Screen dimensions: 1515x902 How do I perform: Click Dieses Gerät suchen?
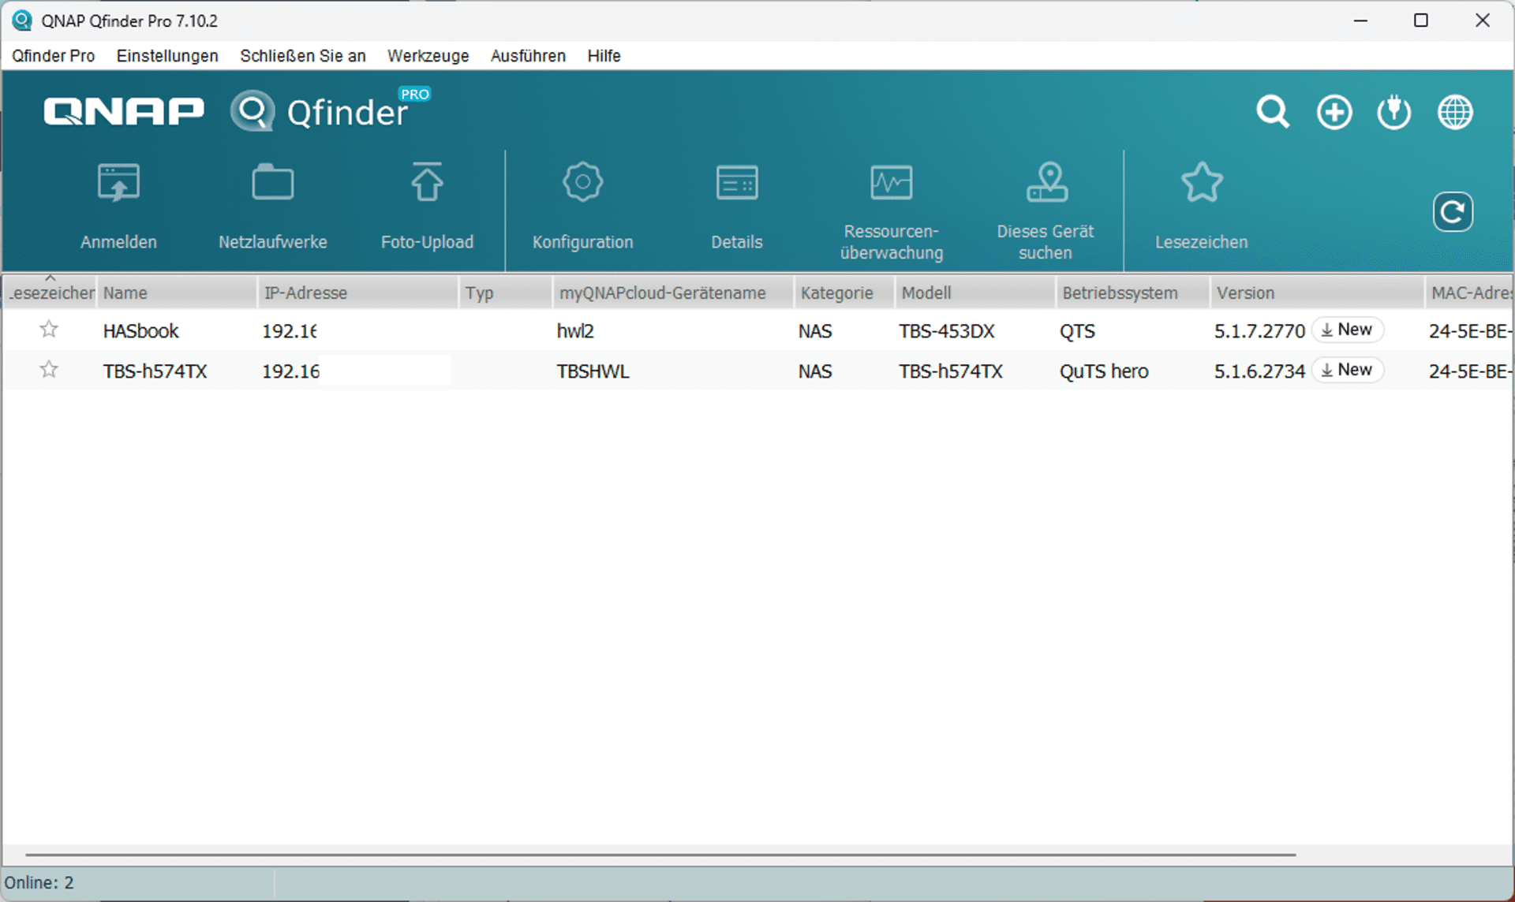pyautogui.click(x=1046, y=211)
